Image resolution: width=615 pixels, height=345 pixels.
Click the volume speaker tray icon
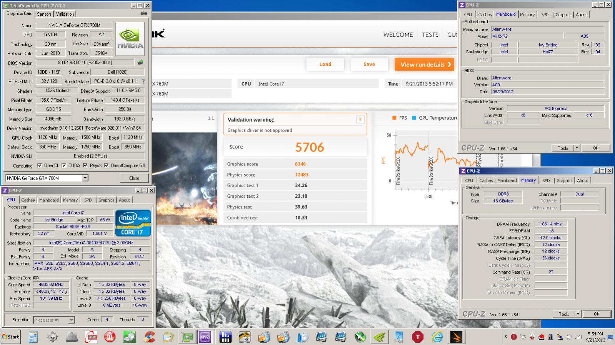(569, 337)
